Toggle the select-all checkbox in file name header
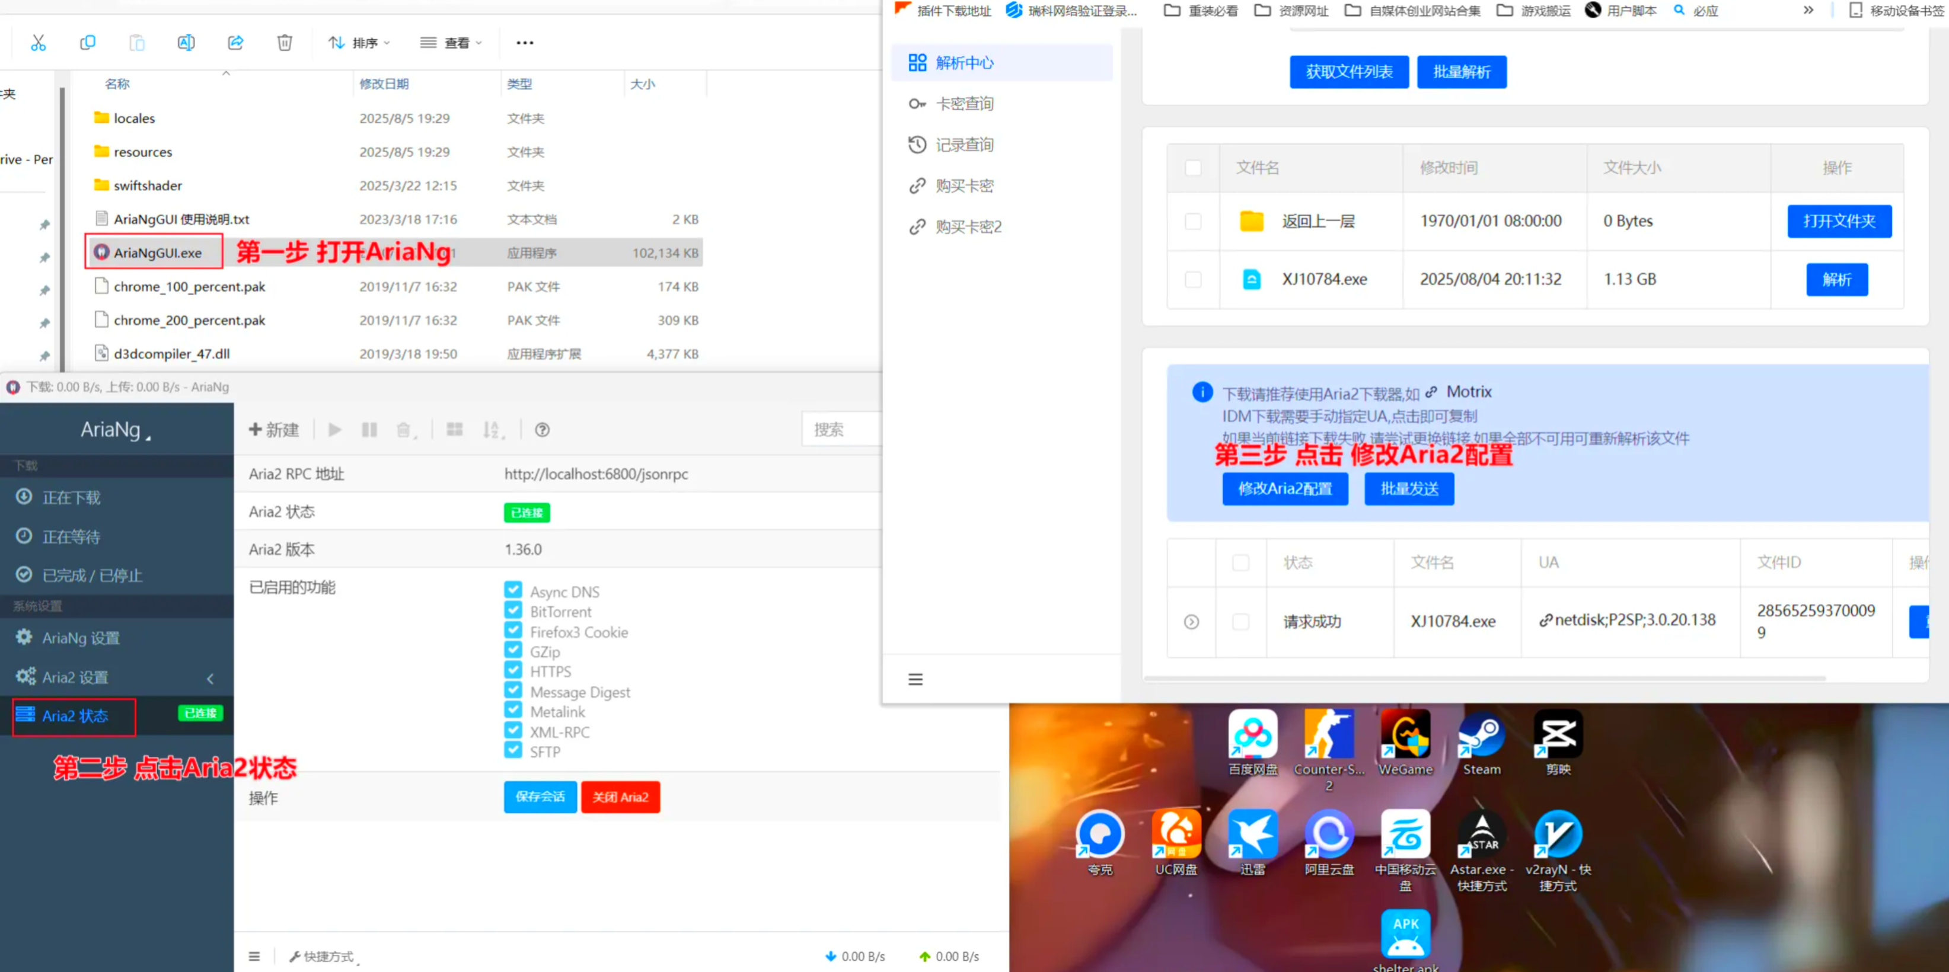 [1193, 168]
